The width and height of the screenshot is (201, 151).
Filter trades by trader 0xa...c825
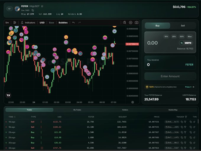185,127
